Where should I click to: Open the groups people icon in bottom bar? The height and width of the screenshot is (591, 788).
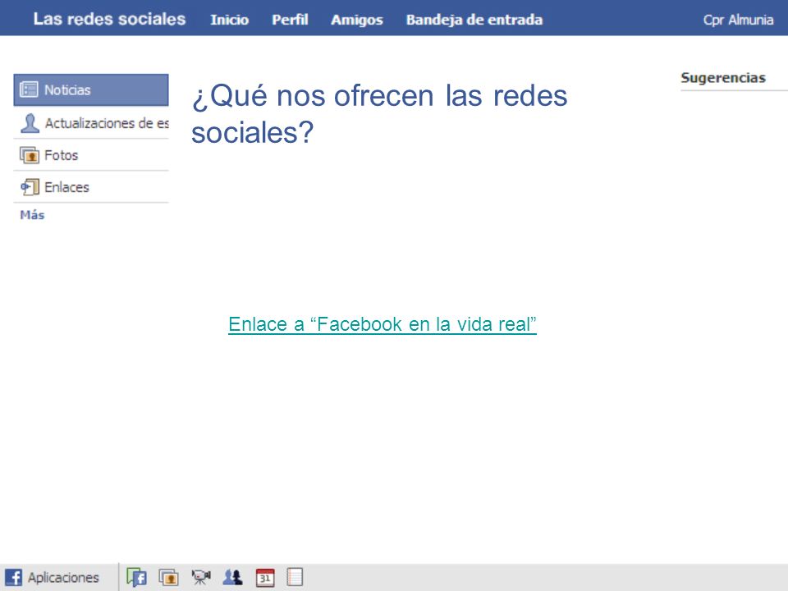click(232, 577)
